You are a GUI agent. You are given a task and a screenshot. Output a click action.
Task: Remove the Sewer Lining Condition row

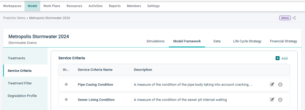click(280, 99)
